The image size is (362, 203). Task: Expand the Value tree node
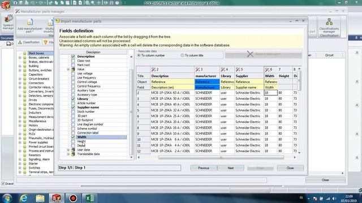[x=68, y=69]
